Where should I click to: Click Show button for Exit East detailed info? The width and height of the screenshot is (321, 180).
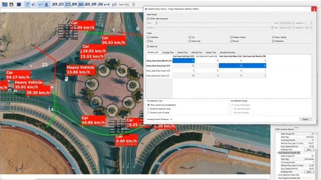[309, 149]
